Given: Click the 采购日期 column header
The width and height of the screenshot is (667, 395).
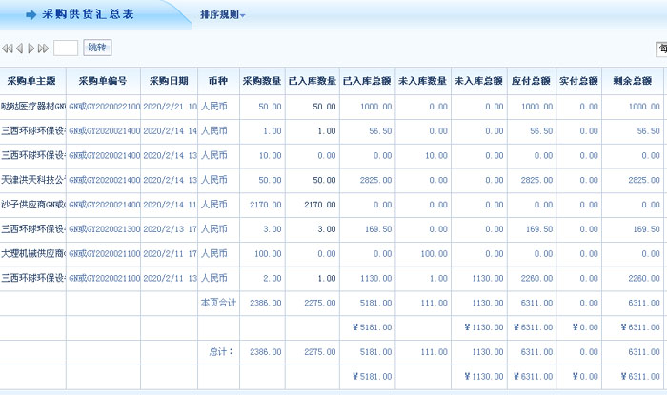Looking at the screenshot, I should point(170,82).
